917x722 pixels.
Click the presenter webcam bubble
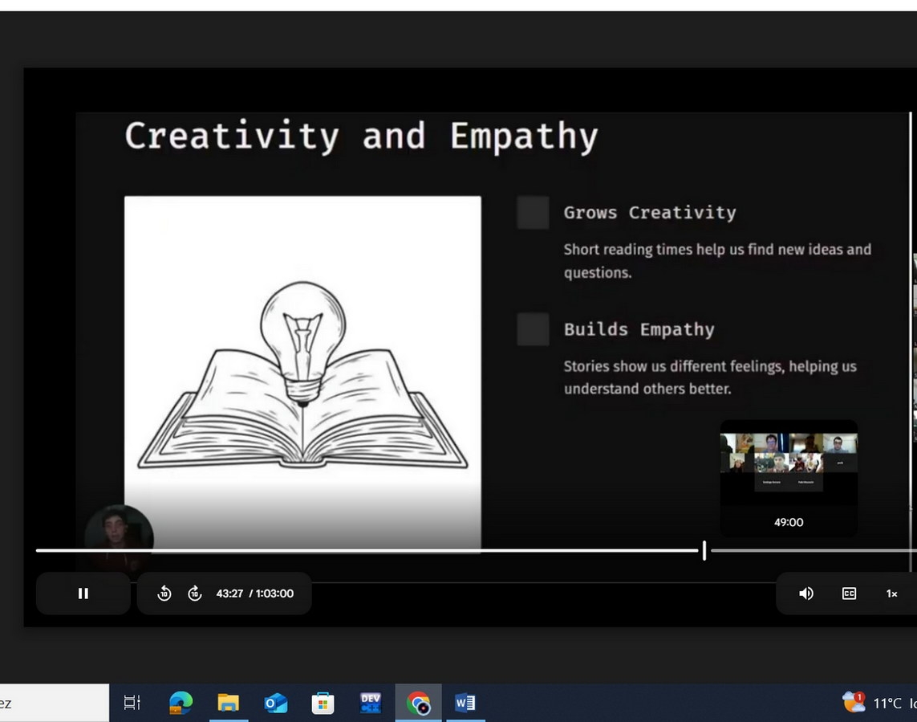(x=119, y=532)
